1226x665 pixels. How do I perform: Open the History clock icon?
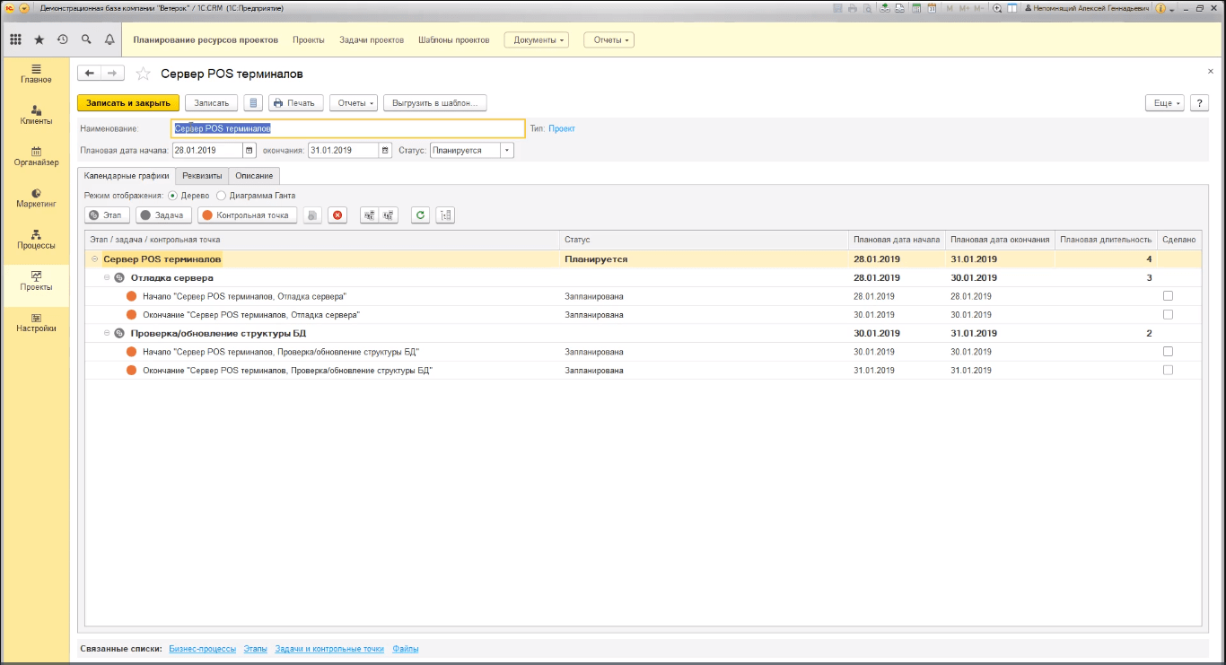pos(62,39)
